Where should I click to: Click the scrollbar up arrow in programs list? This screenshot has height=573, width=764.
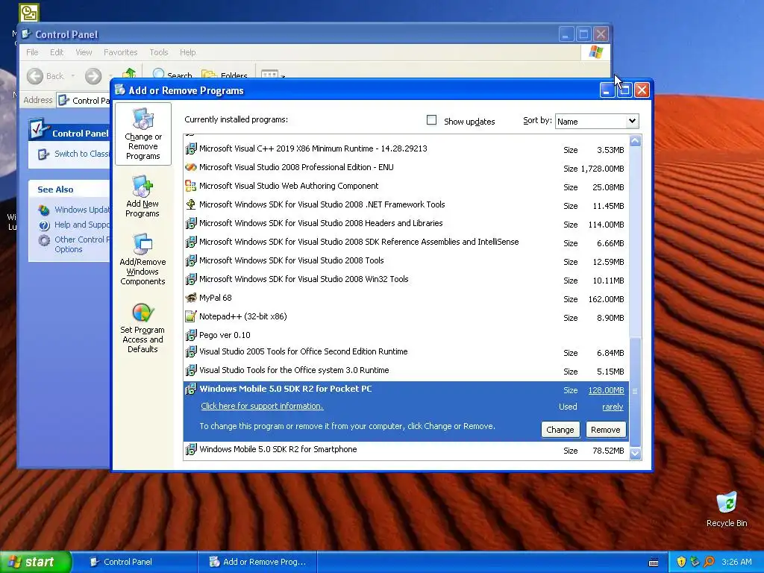[x=635, y=141]
